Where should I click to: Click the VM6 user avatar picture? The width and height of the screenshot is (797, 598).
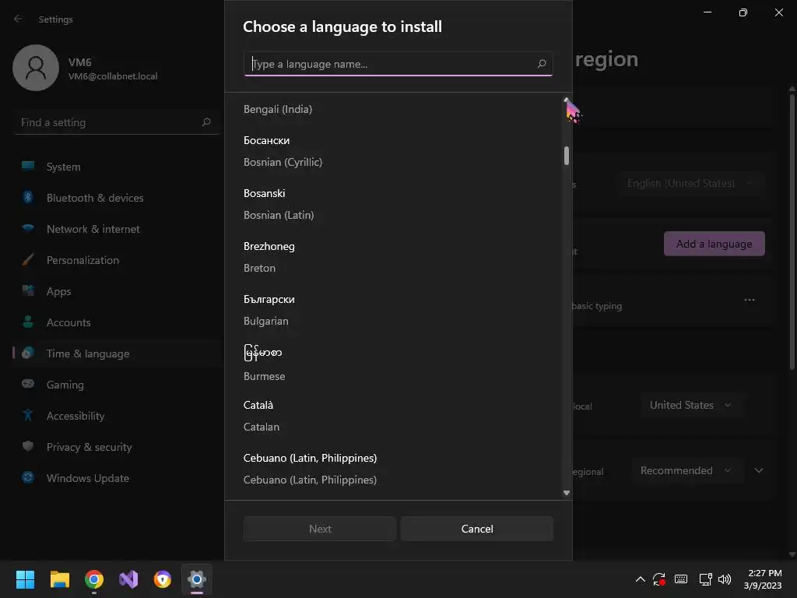pyautogui.click(x=36, y=68)
